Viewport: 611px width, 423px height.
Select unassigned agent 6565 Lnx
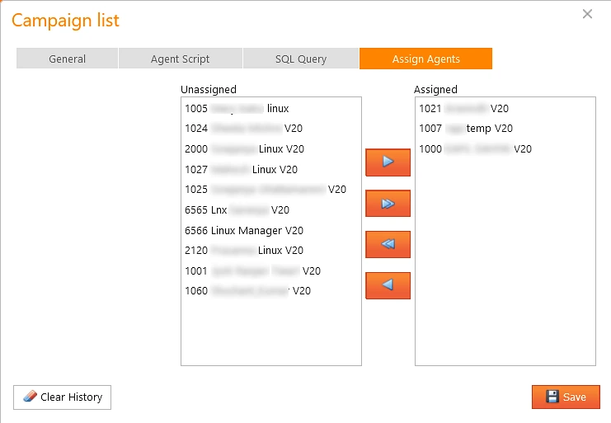tap(270, 210)
